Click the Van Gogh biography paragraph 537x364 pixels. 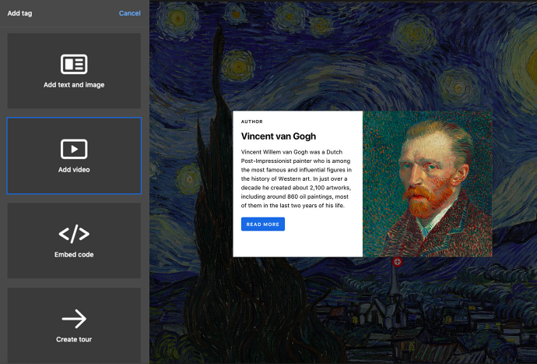tap(297, 178)
